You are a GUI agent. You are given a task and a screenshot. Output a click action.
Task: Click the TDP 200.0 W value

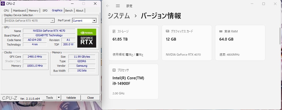pos(68,44)
